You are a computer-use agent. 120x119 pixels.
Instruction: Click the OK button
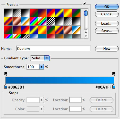pyautogui.click(x=107, y=7)
